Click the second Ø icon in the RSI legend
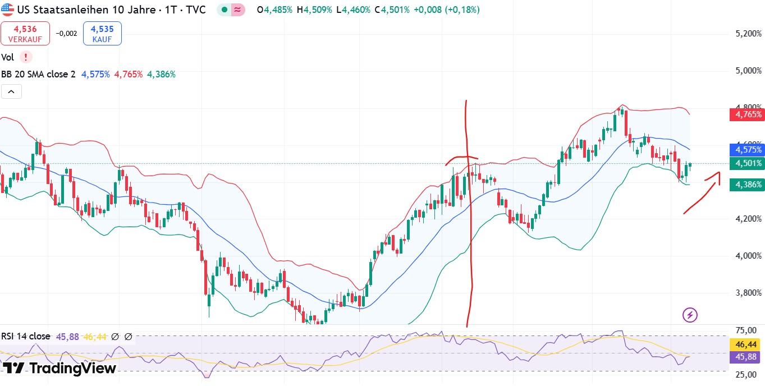Image resolution: width=765 pixels, height=386 pixels. [x=129, y=337]
